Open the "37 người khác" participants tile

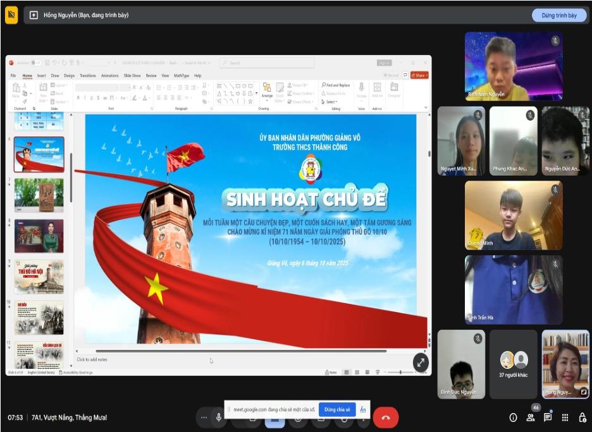pyautogui.click(x=513, y=364)
